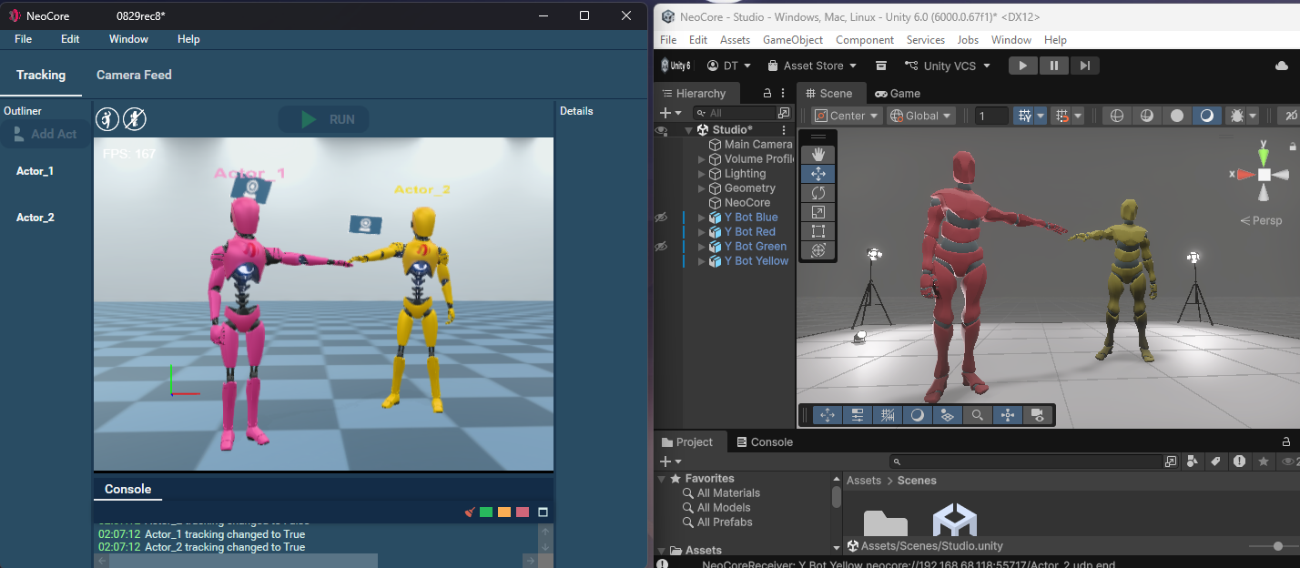Viewport: 1300px width, 568px height.
Task: Select the Rotate tool in Scene toolbar
Action: [x=818, y=193]
